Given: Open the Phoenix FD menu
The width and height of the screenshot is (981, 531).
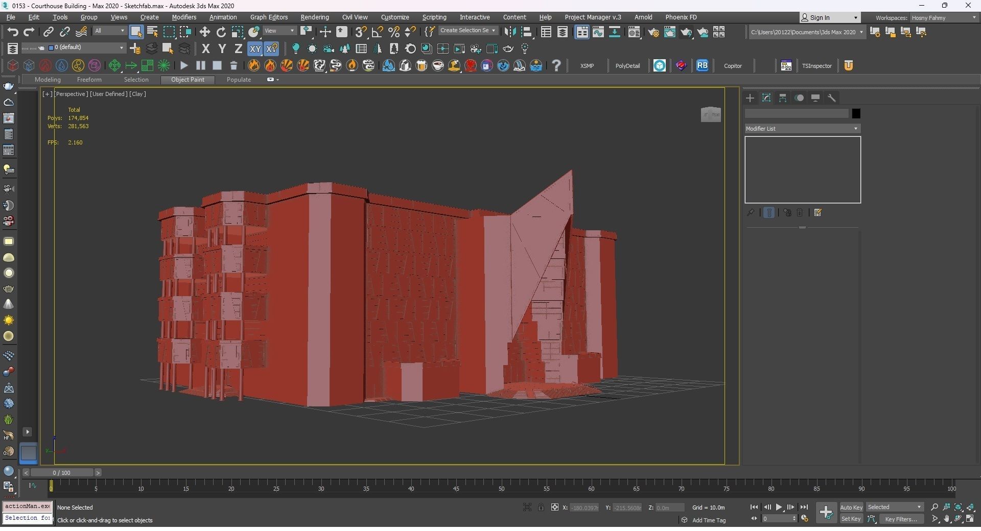Looking at the screenshot, I should pos(681,17).
